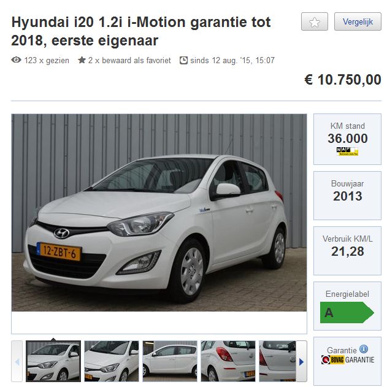Click the main Hyundai i20 photo
Image resolution: width=387 pixels, height=387 pixels.
pos(159,212)
